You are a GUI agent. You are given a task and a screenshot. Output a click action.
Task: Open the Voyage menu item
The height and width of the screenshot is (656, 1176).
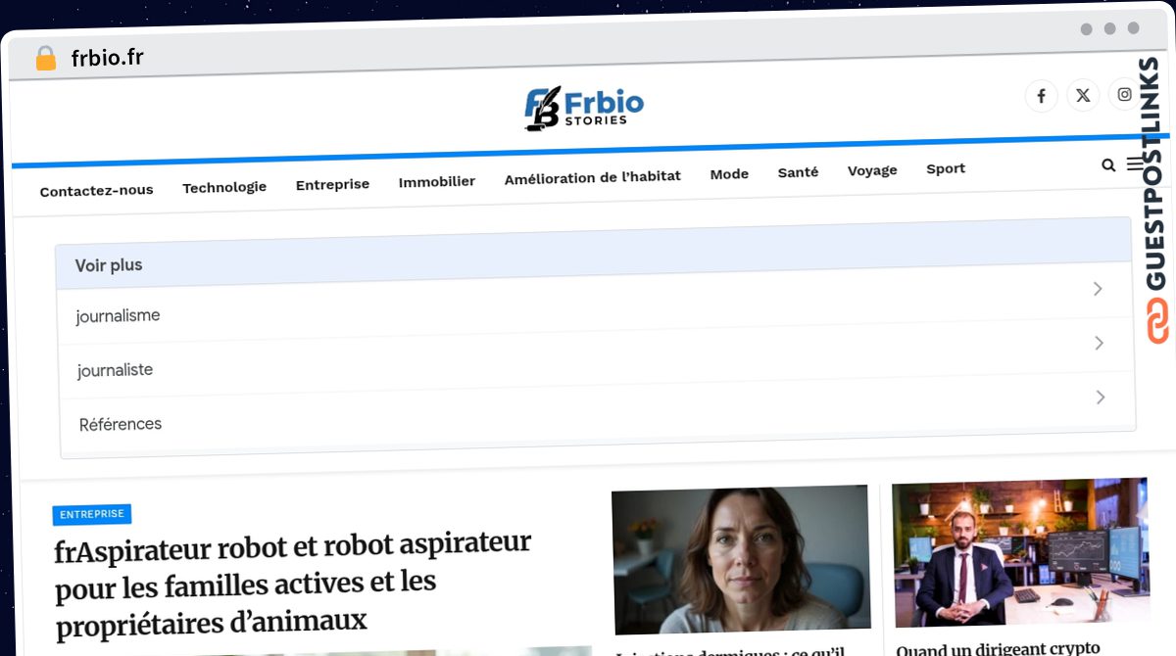pos(872,170)
